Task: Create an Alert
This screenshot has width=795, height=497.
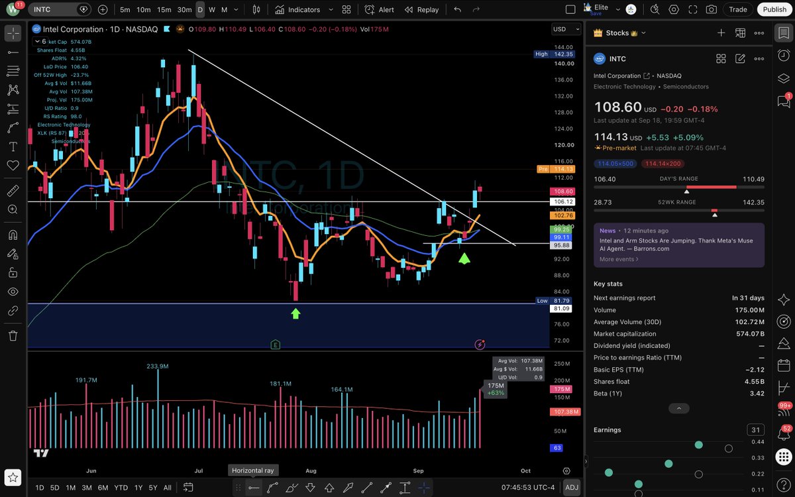Action: tap(380, 9)
